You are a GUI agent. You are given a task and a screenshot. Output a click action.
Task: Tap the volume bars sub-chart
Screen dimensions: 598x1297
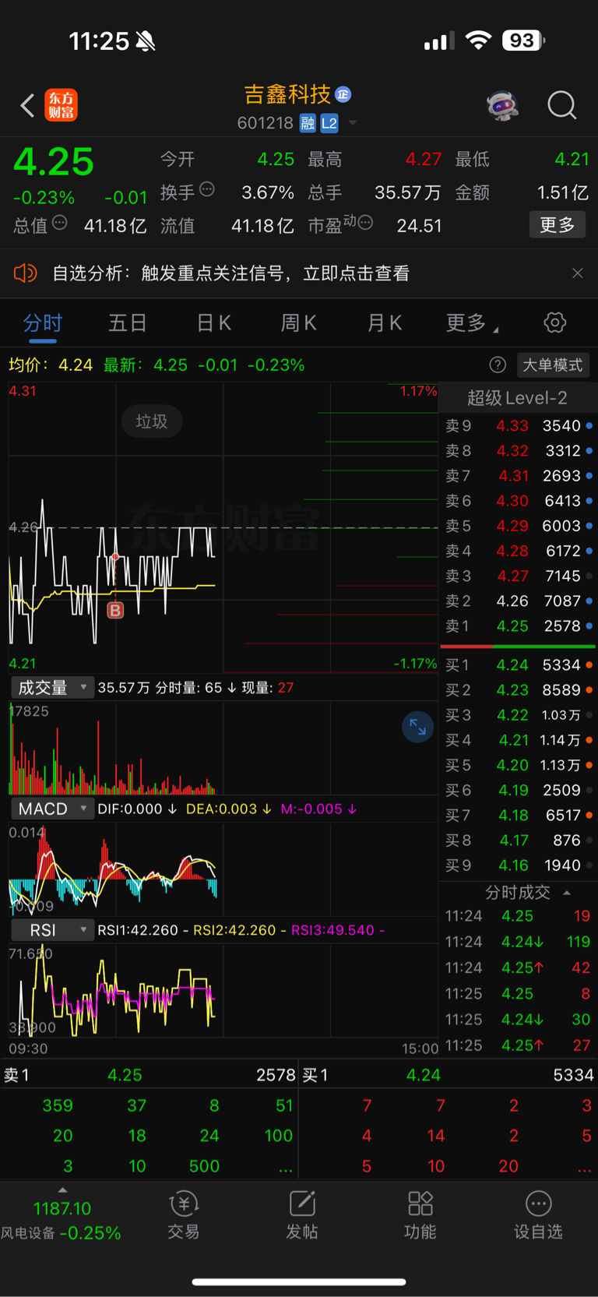tap(223, 748)
